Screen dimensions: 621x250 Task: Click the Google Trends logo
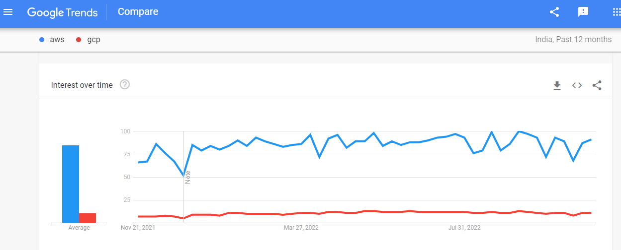point(62,12)
